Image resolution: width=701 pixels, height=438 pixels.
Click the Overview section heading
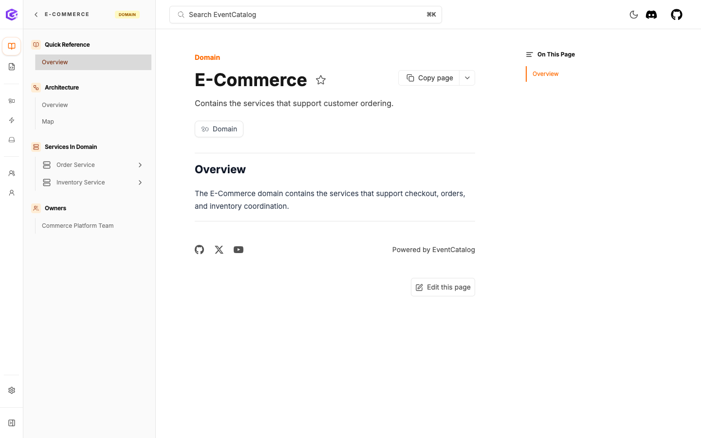pos(220,169)
